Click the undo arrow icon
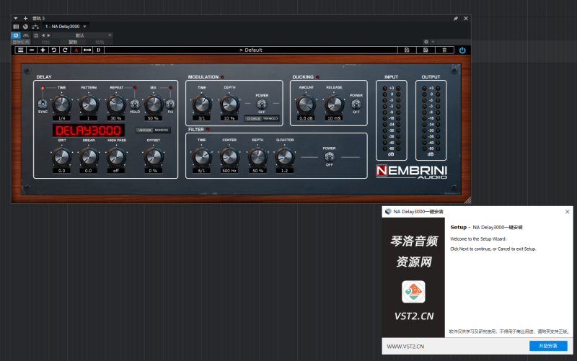Image resolution: width=577 pixels, height=361 pixels. [x=53, y=50]
